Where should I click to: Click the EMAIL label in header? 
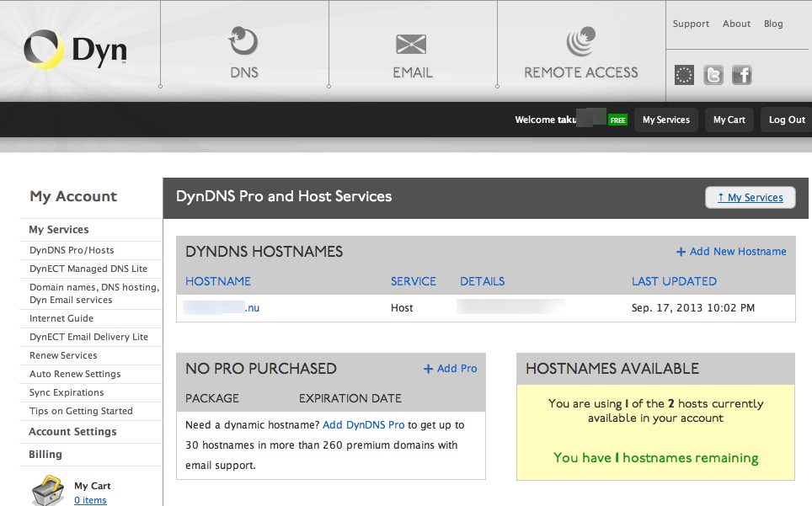click(x=412, y=72)
